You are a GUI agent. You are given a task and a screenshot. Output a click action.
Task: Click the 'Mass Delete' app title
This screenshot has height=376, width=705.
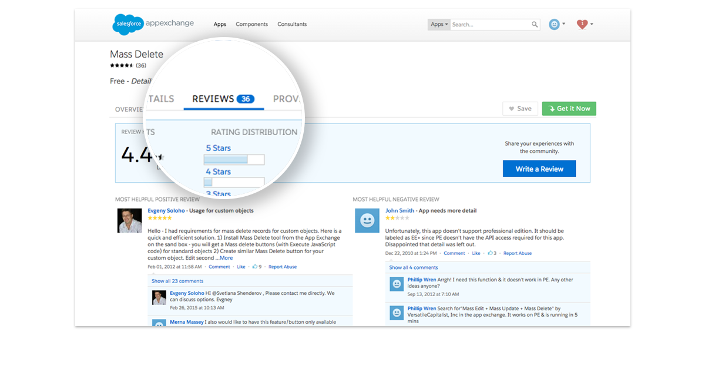coord(137,55)
